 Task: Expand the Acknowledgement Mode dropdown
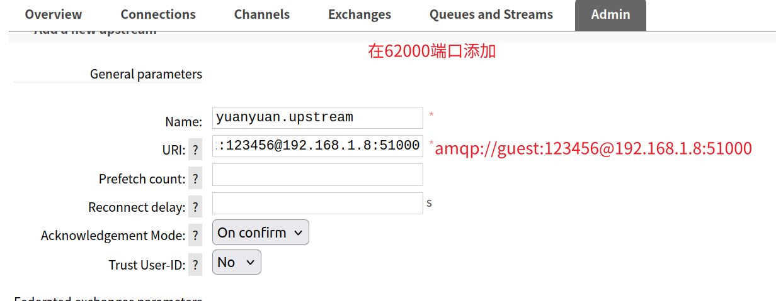pyautogui.click(x=261, y=233)
